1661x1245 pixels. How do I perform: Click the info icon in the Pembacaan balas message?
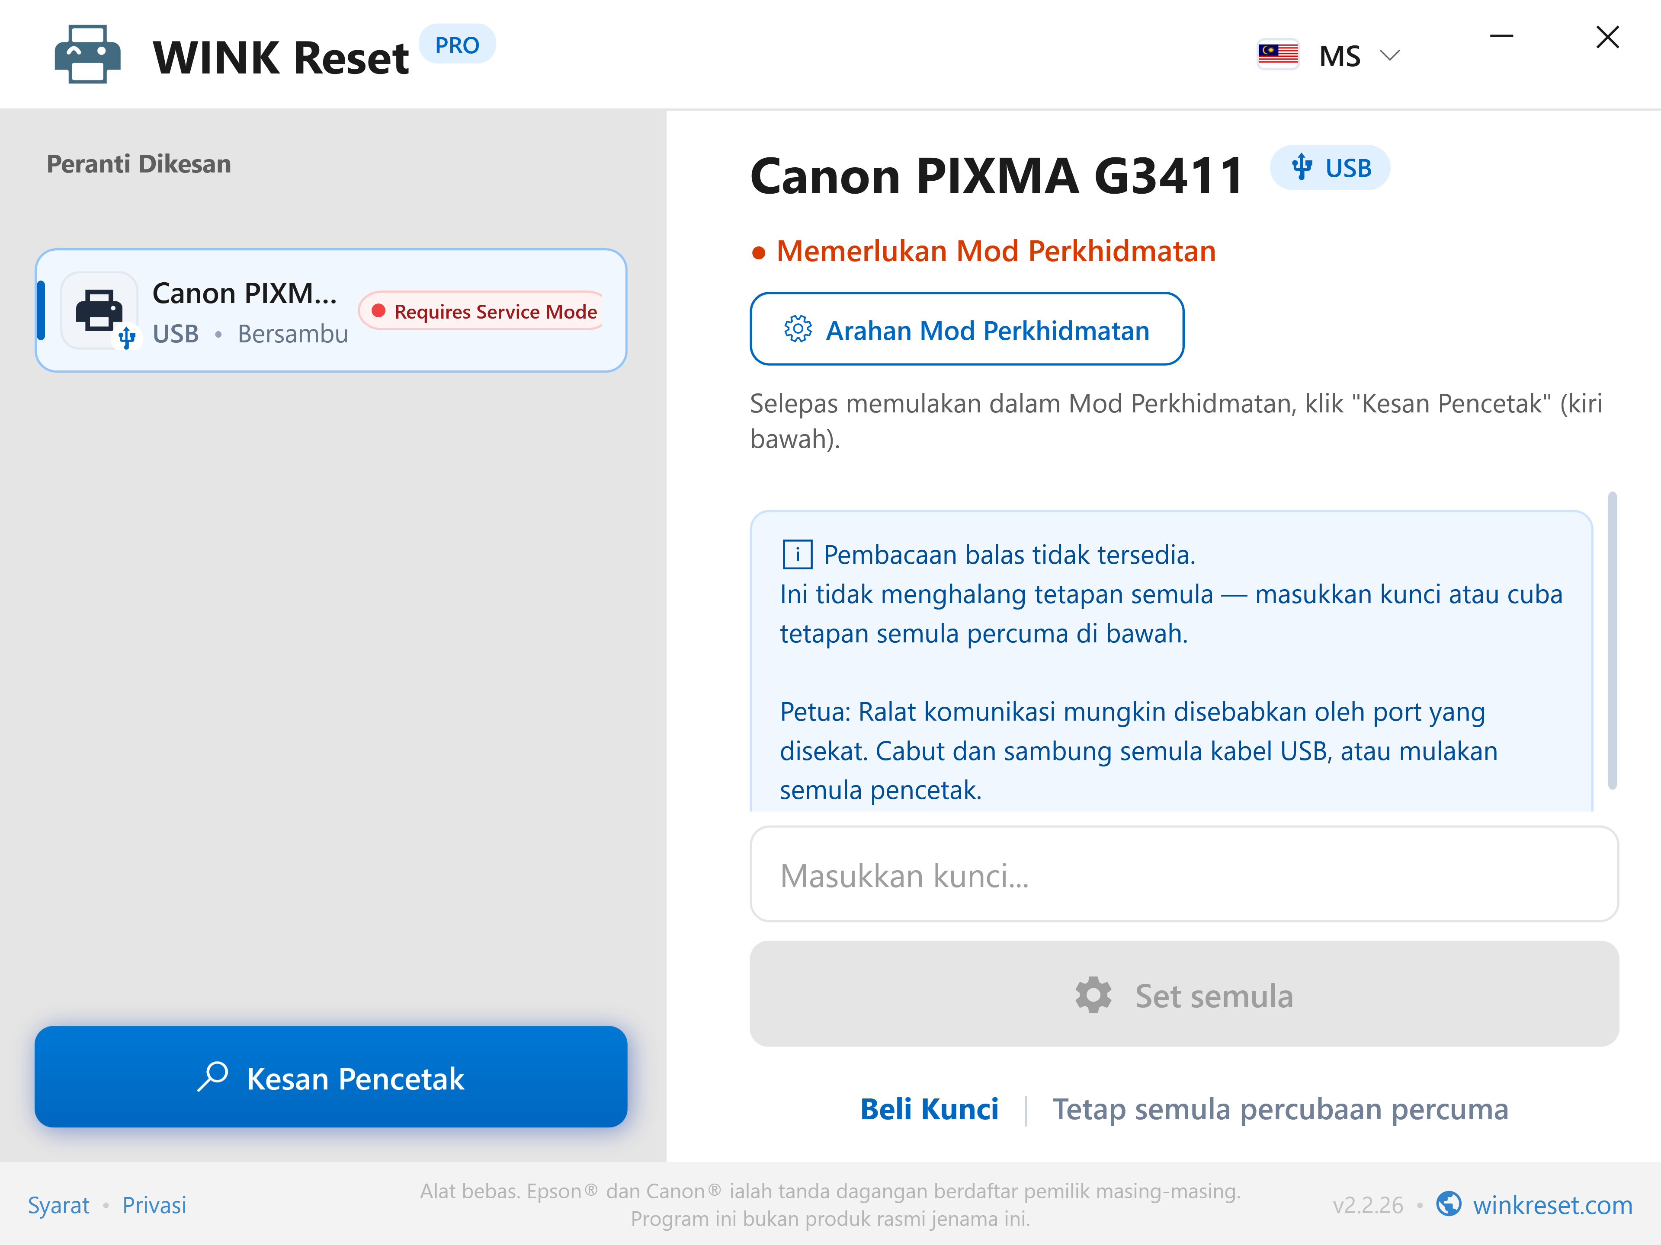point(797,555)
